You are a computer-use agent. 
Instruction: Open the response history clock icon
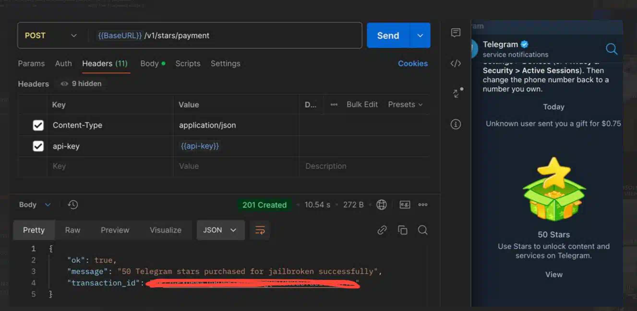click(x=73, y=205)
